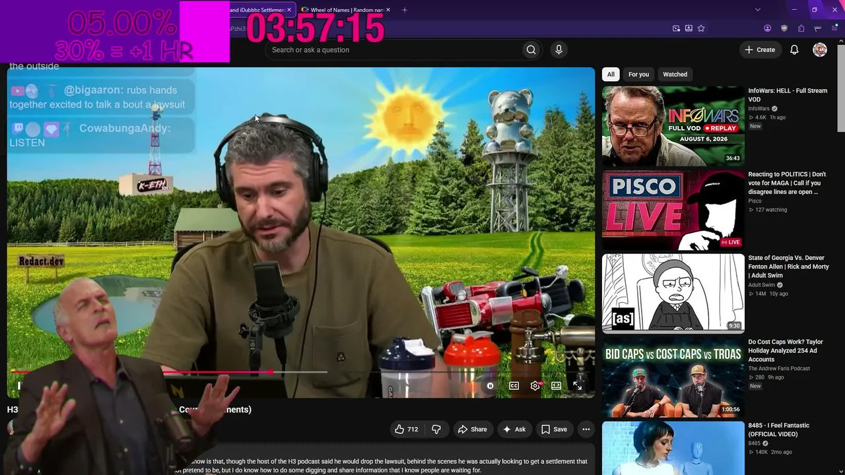Open the Pisco LIVE stream thumbnail

tap(673, 210)
